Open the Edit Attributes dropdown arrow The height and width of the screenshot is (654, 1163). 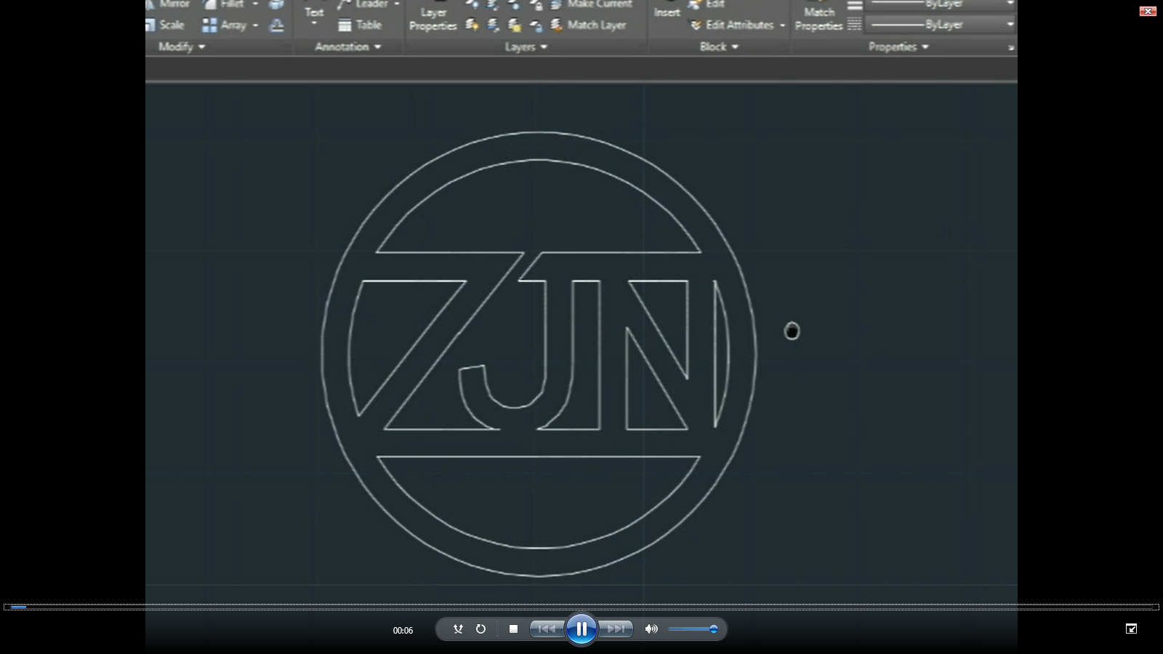[x=782, y=25]
